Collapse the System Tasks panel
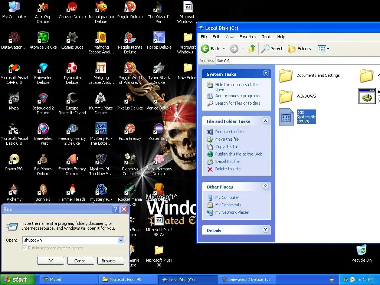The image size is (380, 285). click(266, 73)
